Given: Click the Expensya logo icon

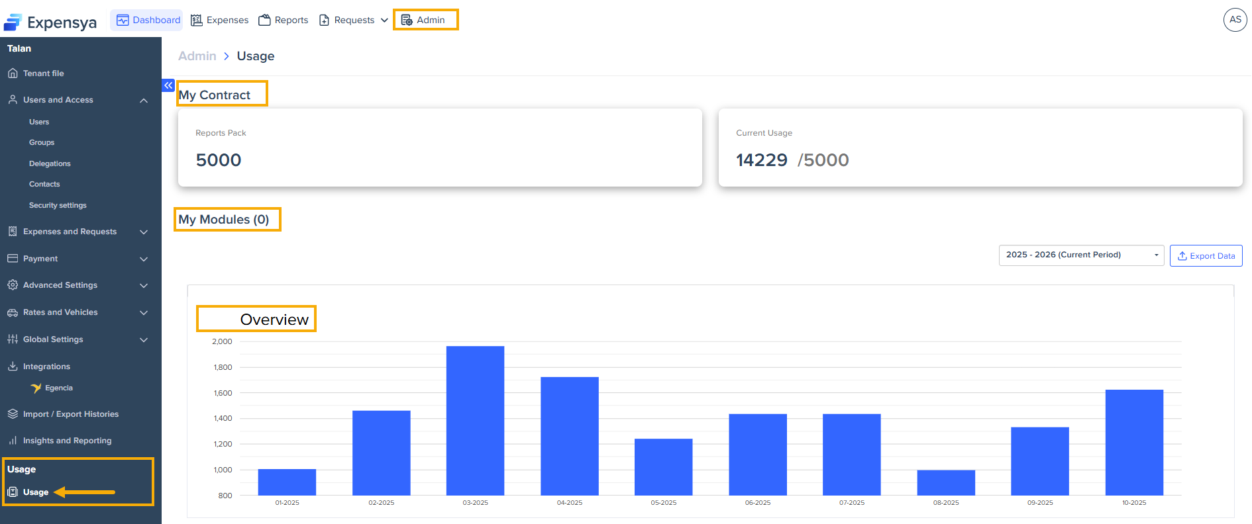Looking at the screenshot, I should pyautogui.click(x=13, y=22).
